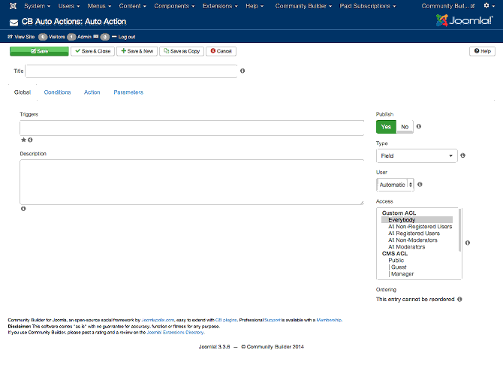Switch to the Conditions tab
Viewport: 503px width, 374px height.
(x=57, y=92)
